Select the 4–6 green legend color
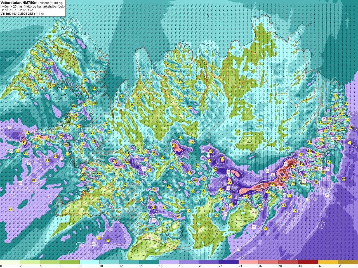 [x=50, y=262]
